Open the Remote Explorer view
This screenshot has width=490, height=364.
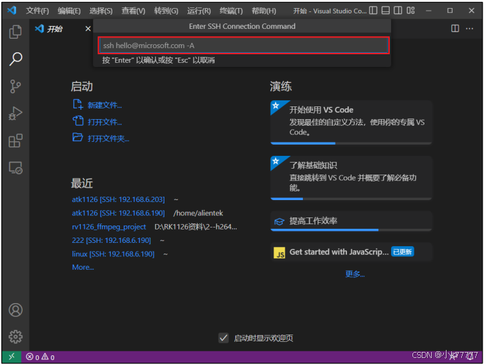point(15,168)
